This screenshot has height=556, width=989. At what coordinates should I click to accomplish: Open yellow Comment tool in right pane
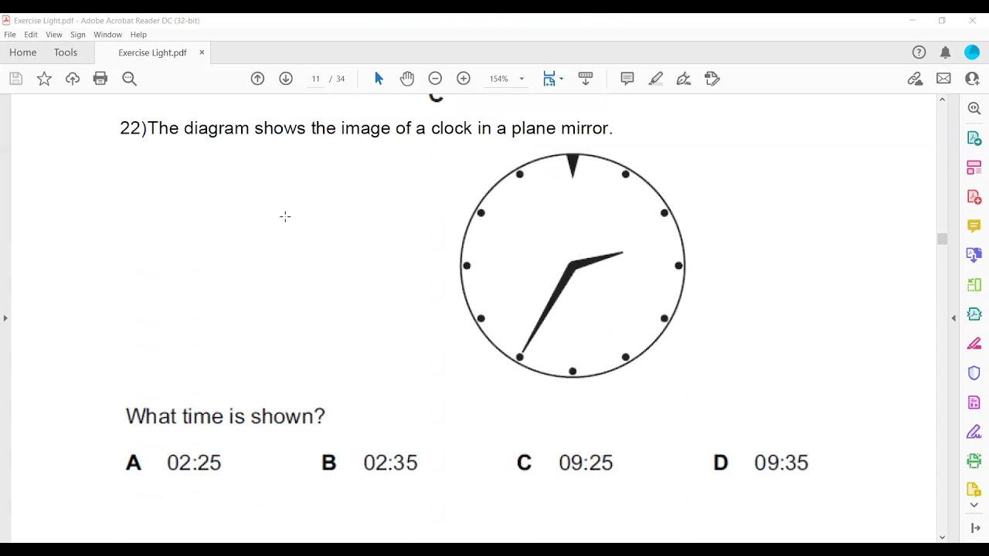(974, 226)
